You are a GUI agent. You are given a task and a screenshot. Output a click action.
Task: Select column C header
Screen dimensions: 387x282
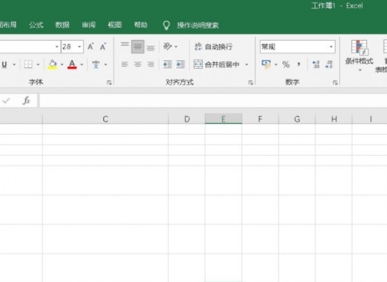coord(105,119)
